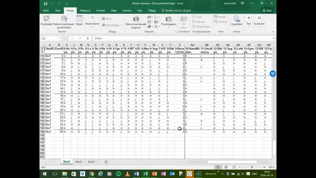This screenshot has height=178, width=316.
Task: Open the Arkiv menu
Action: point(46,10)
